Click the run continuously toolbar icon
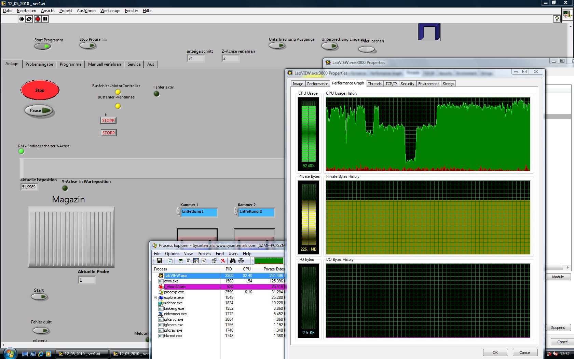This screenshot has height=359, width=574. tap(29, 19)
